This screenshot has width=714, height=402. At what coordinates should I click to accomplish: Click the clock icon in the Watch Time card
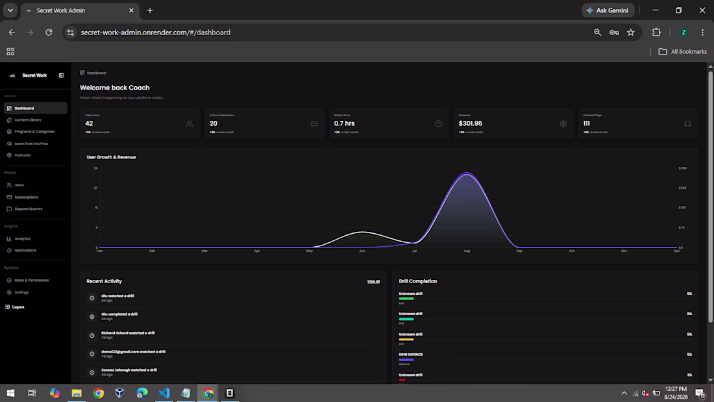pos(439,123)
